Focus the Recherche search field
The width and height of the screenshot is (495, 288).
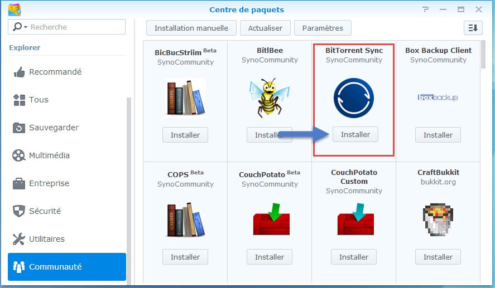tap(66, 27)
